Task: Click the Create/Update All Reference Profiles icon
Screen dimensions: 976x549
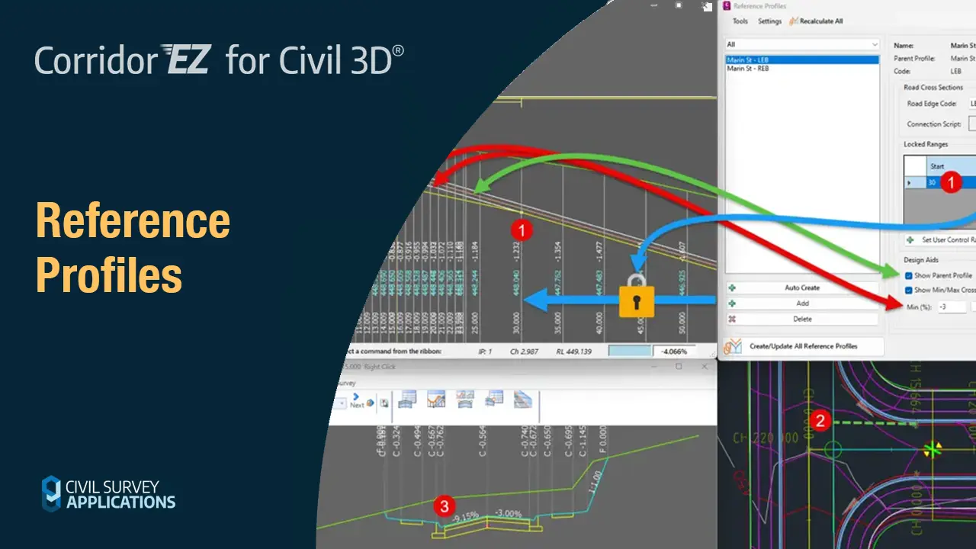Action: click(x=733, y=346)
